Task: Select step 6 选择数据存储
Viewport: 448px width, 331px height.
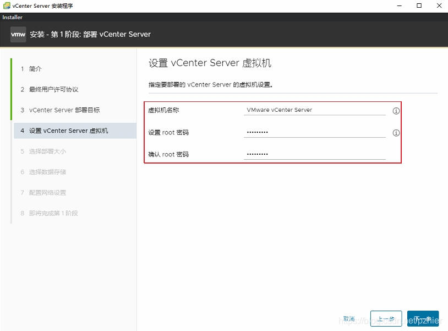Action: click(43, 172)
